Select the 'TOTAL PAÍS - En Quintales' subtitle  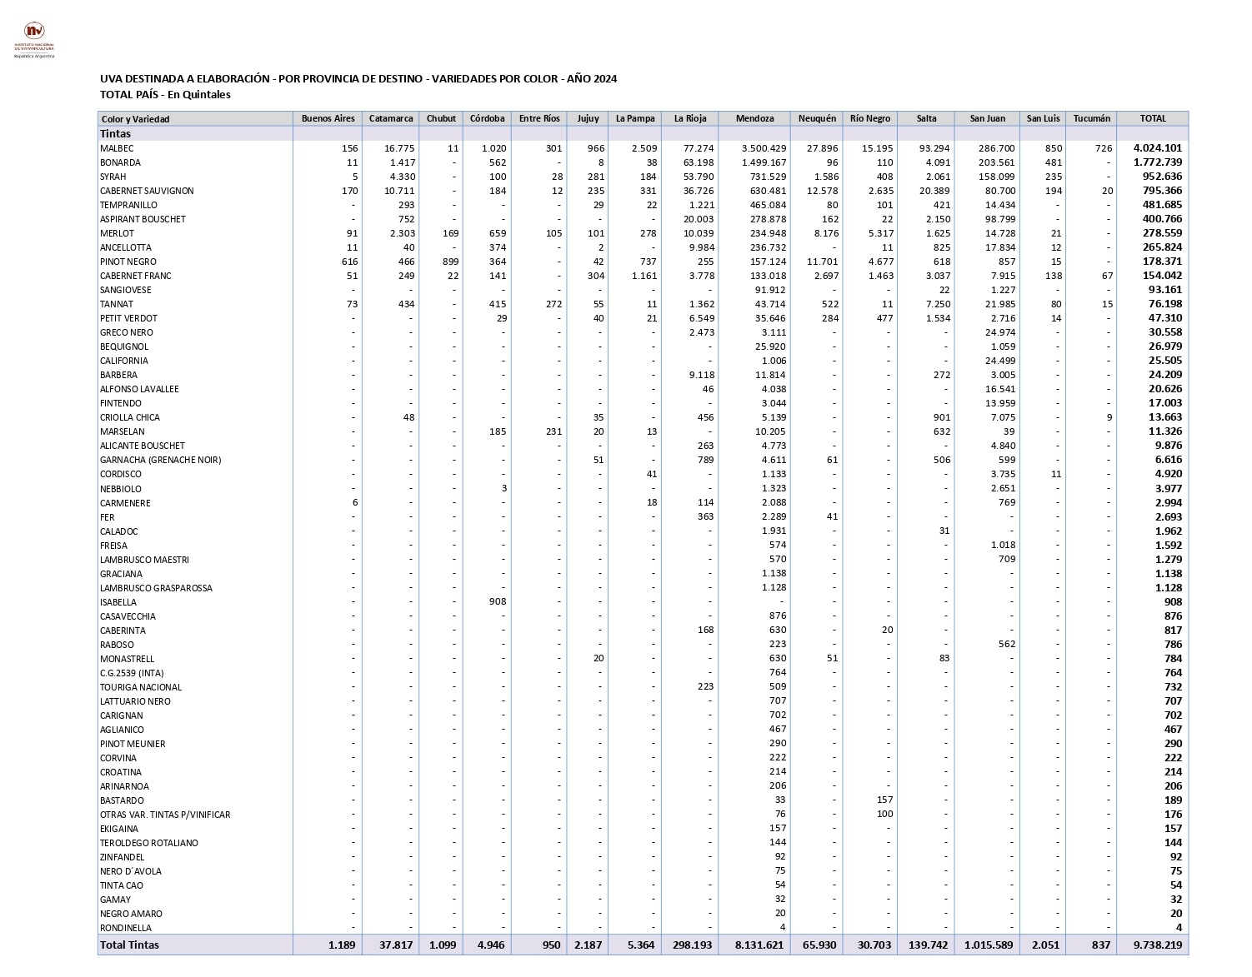[165, 95]
